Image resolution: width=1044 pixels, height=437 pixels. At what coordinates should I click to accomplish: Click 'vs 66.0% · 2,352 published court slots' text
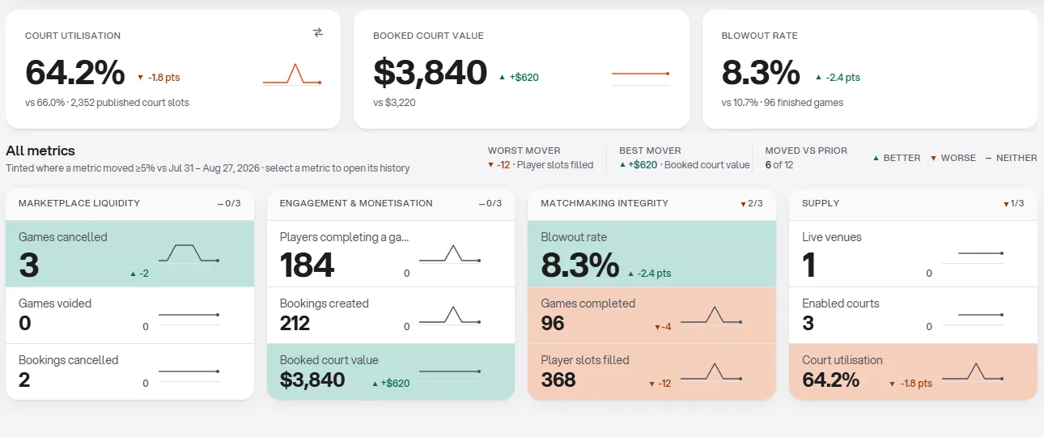(x=108, y=103)
